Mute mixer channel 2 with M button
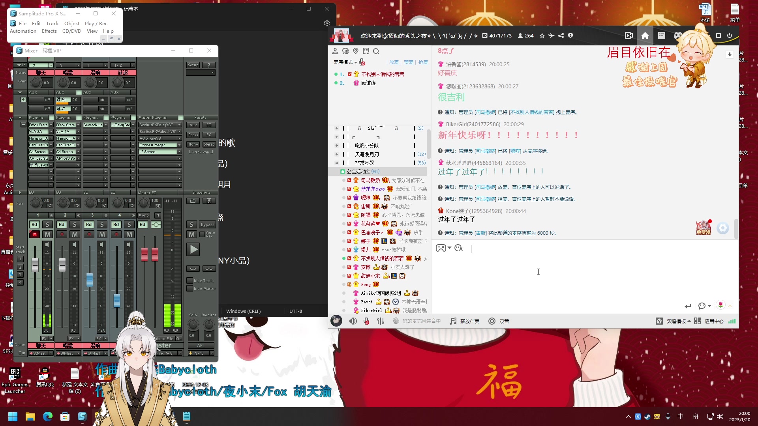 [x=75, y=234]
